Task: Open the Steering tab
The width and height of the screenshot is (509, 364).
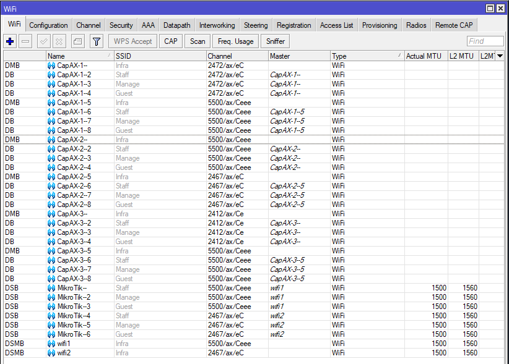Action: tap(255, 25)
